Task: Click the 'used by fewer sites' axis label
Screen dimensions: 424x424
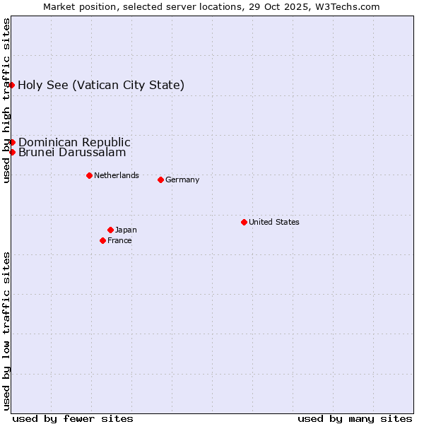Action: [x=73, y=418]
